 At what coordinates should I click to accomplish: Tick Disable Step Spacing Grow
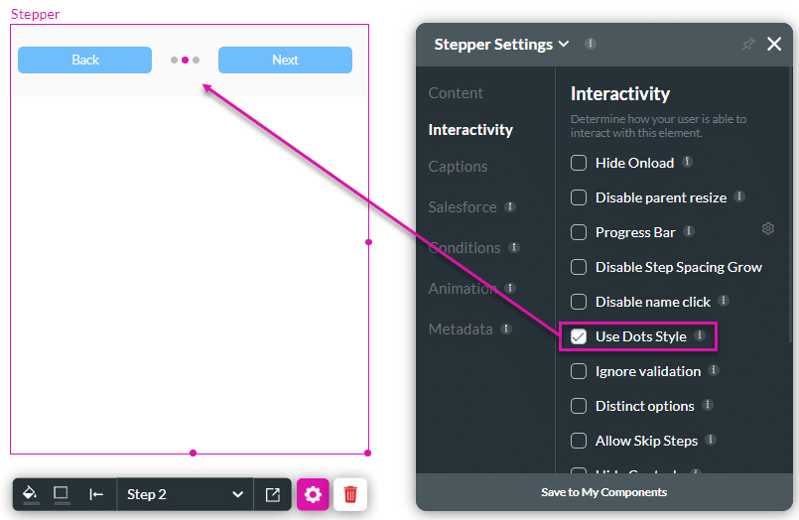tap(579, 267)
